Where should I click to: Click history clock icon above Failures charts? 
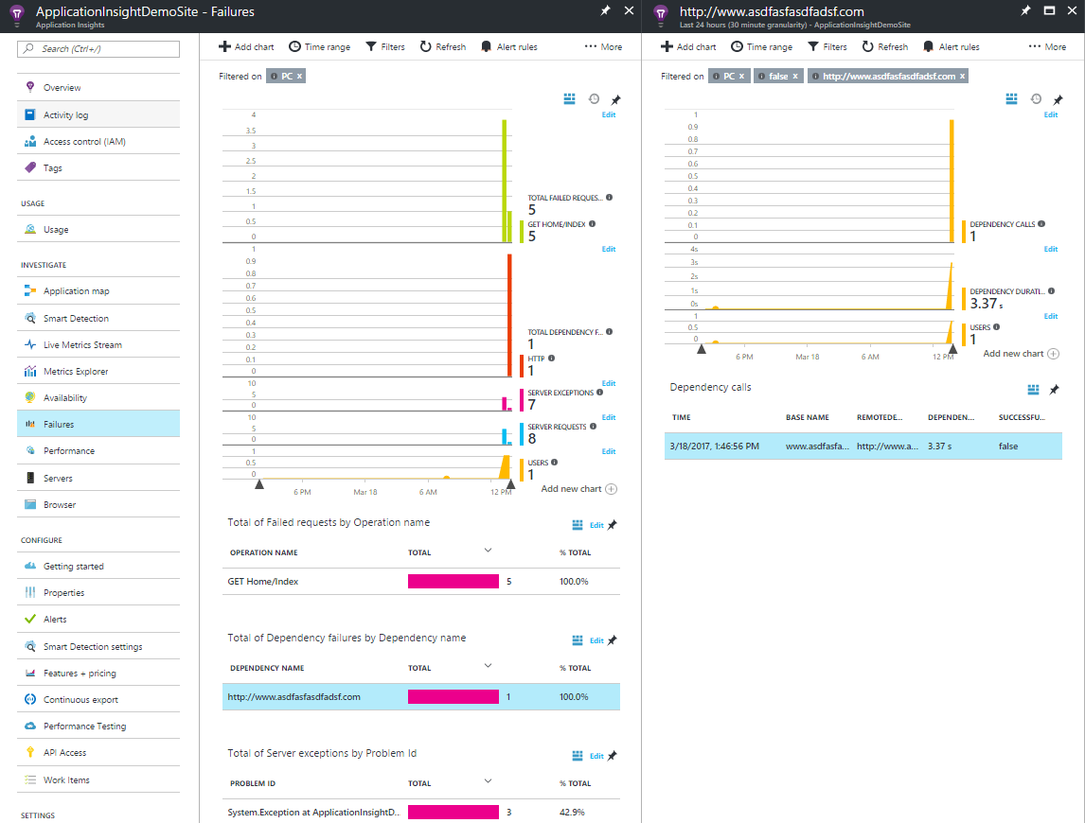coord(594,99)
